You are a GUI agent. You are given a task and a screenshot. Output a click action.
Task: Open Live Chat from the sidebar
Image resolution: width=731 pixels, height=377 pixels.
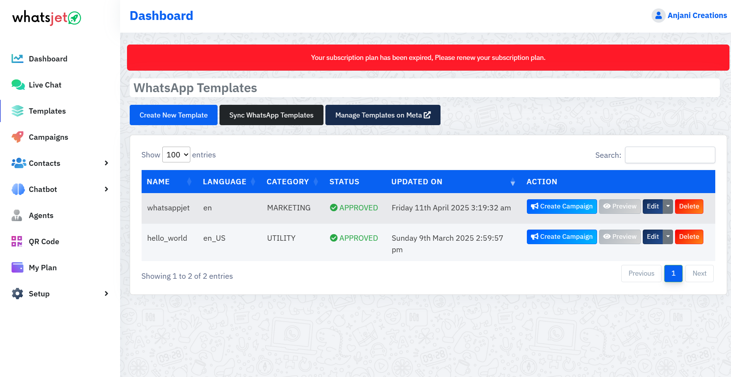tap(45, 85)
